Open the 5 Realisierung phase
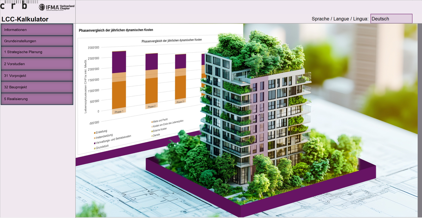Image resolution: width=422 pixels, height=218 pixels. click(37, 99)
